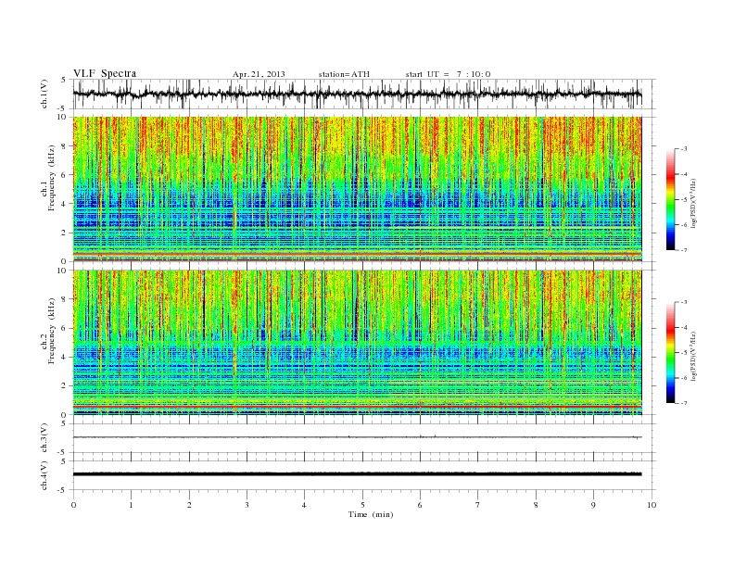Image resolution: width=734 pixels, height=567 pixels.
Task: Click the thick ch.4 voltage trace
Action: 357,474
